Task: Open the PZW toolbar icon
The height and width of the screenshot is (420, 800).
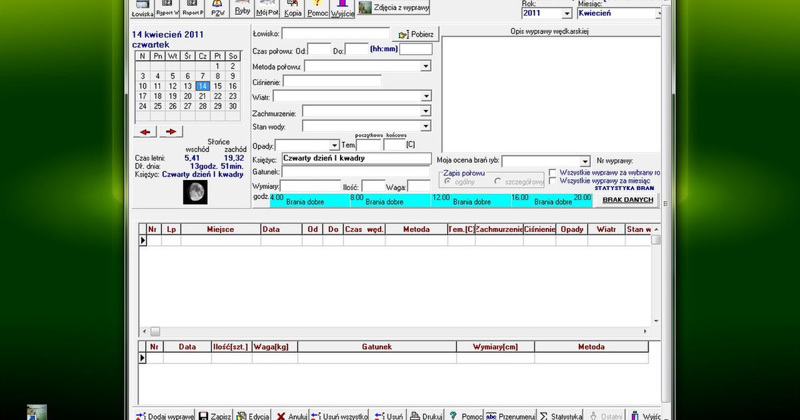Action: (217, 9)
